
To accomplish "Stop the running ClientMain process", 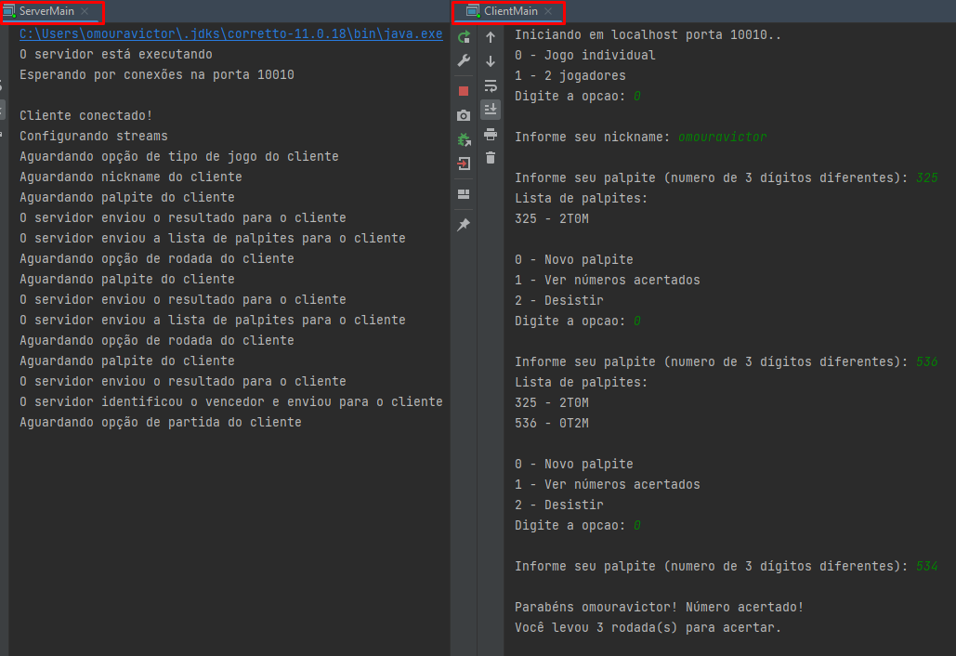I will [464, 91].
